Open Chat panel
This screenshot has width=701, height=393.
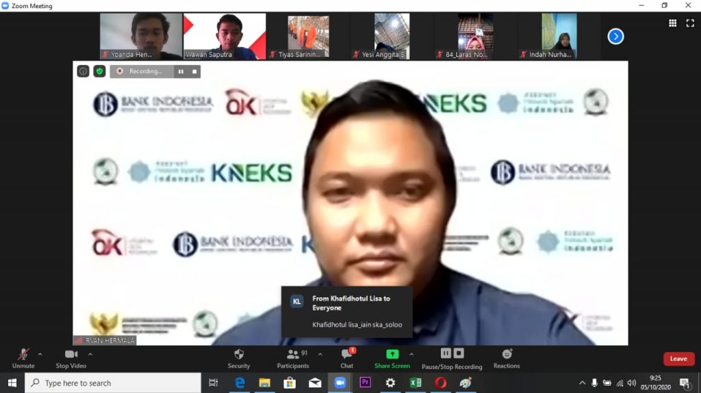coord(347,359)
